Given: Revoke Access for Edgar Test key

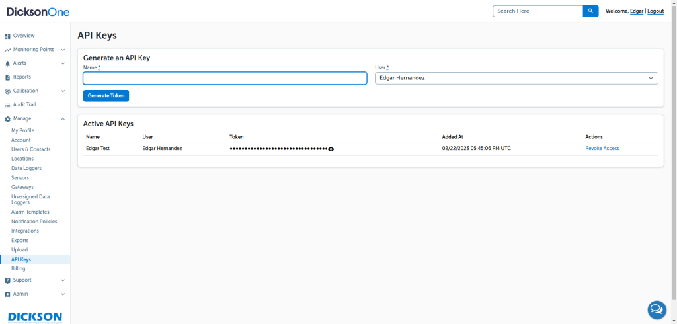Looking at the screenshot, I should pyautogui.click(x=602, y=149).
